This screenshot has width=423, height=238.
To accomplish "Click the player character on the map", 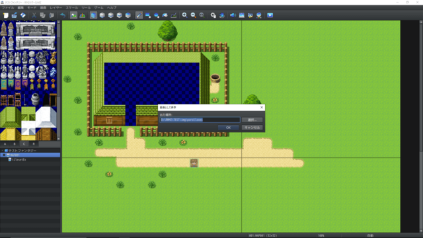I will click(194, 163).
